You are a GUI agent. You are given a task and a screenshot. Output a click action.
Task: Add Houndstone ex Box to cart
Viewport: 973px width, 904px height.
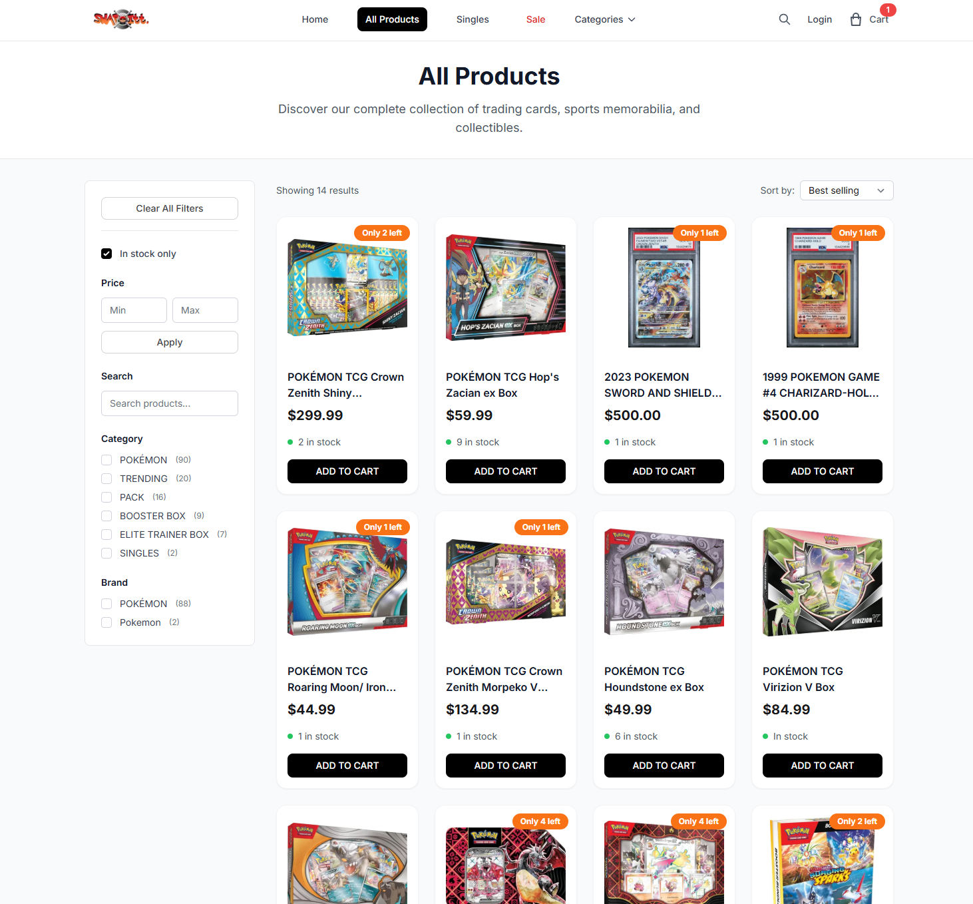pos(664,766)
